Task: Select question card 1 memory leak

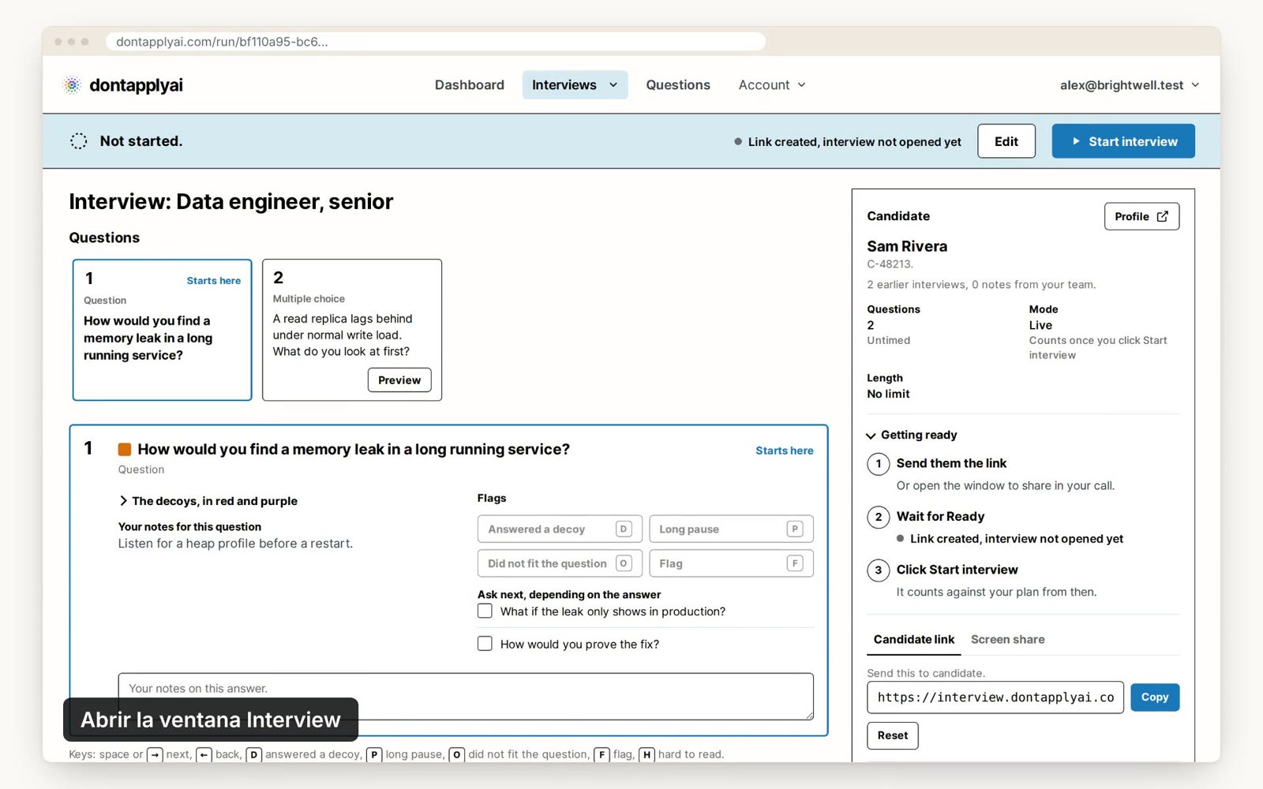Action: pyautogui.click(x=162, y=330)
